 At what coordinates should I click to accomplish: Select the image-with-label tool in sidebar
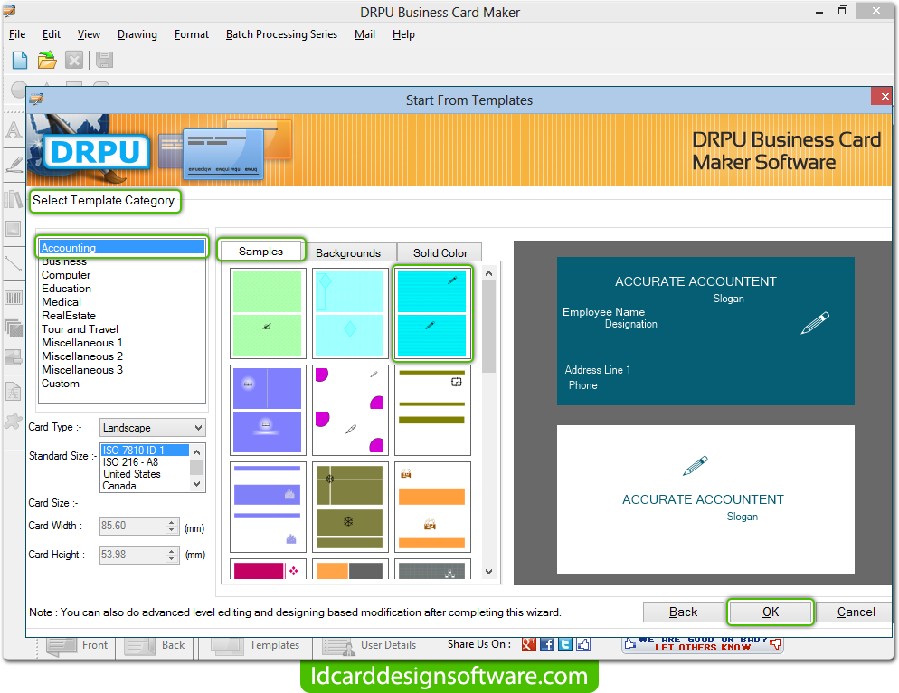[14, 357]
